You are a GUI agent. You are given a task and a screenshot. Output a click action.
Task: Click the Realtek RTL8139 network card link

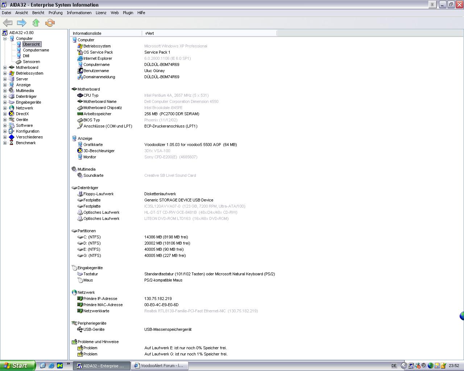click(x=201, y=311)
